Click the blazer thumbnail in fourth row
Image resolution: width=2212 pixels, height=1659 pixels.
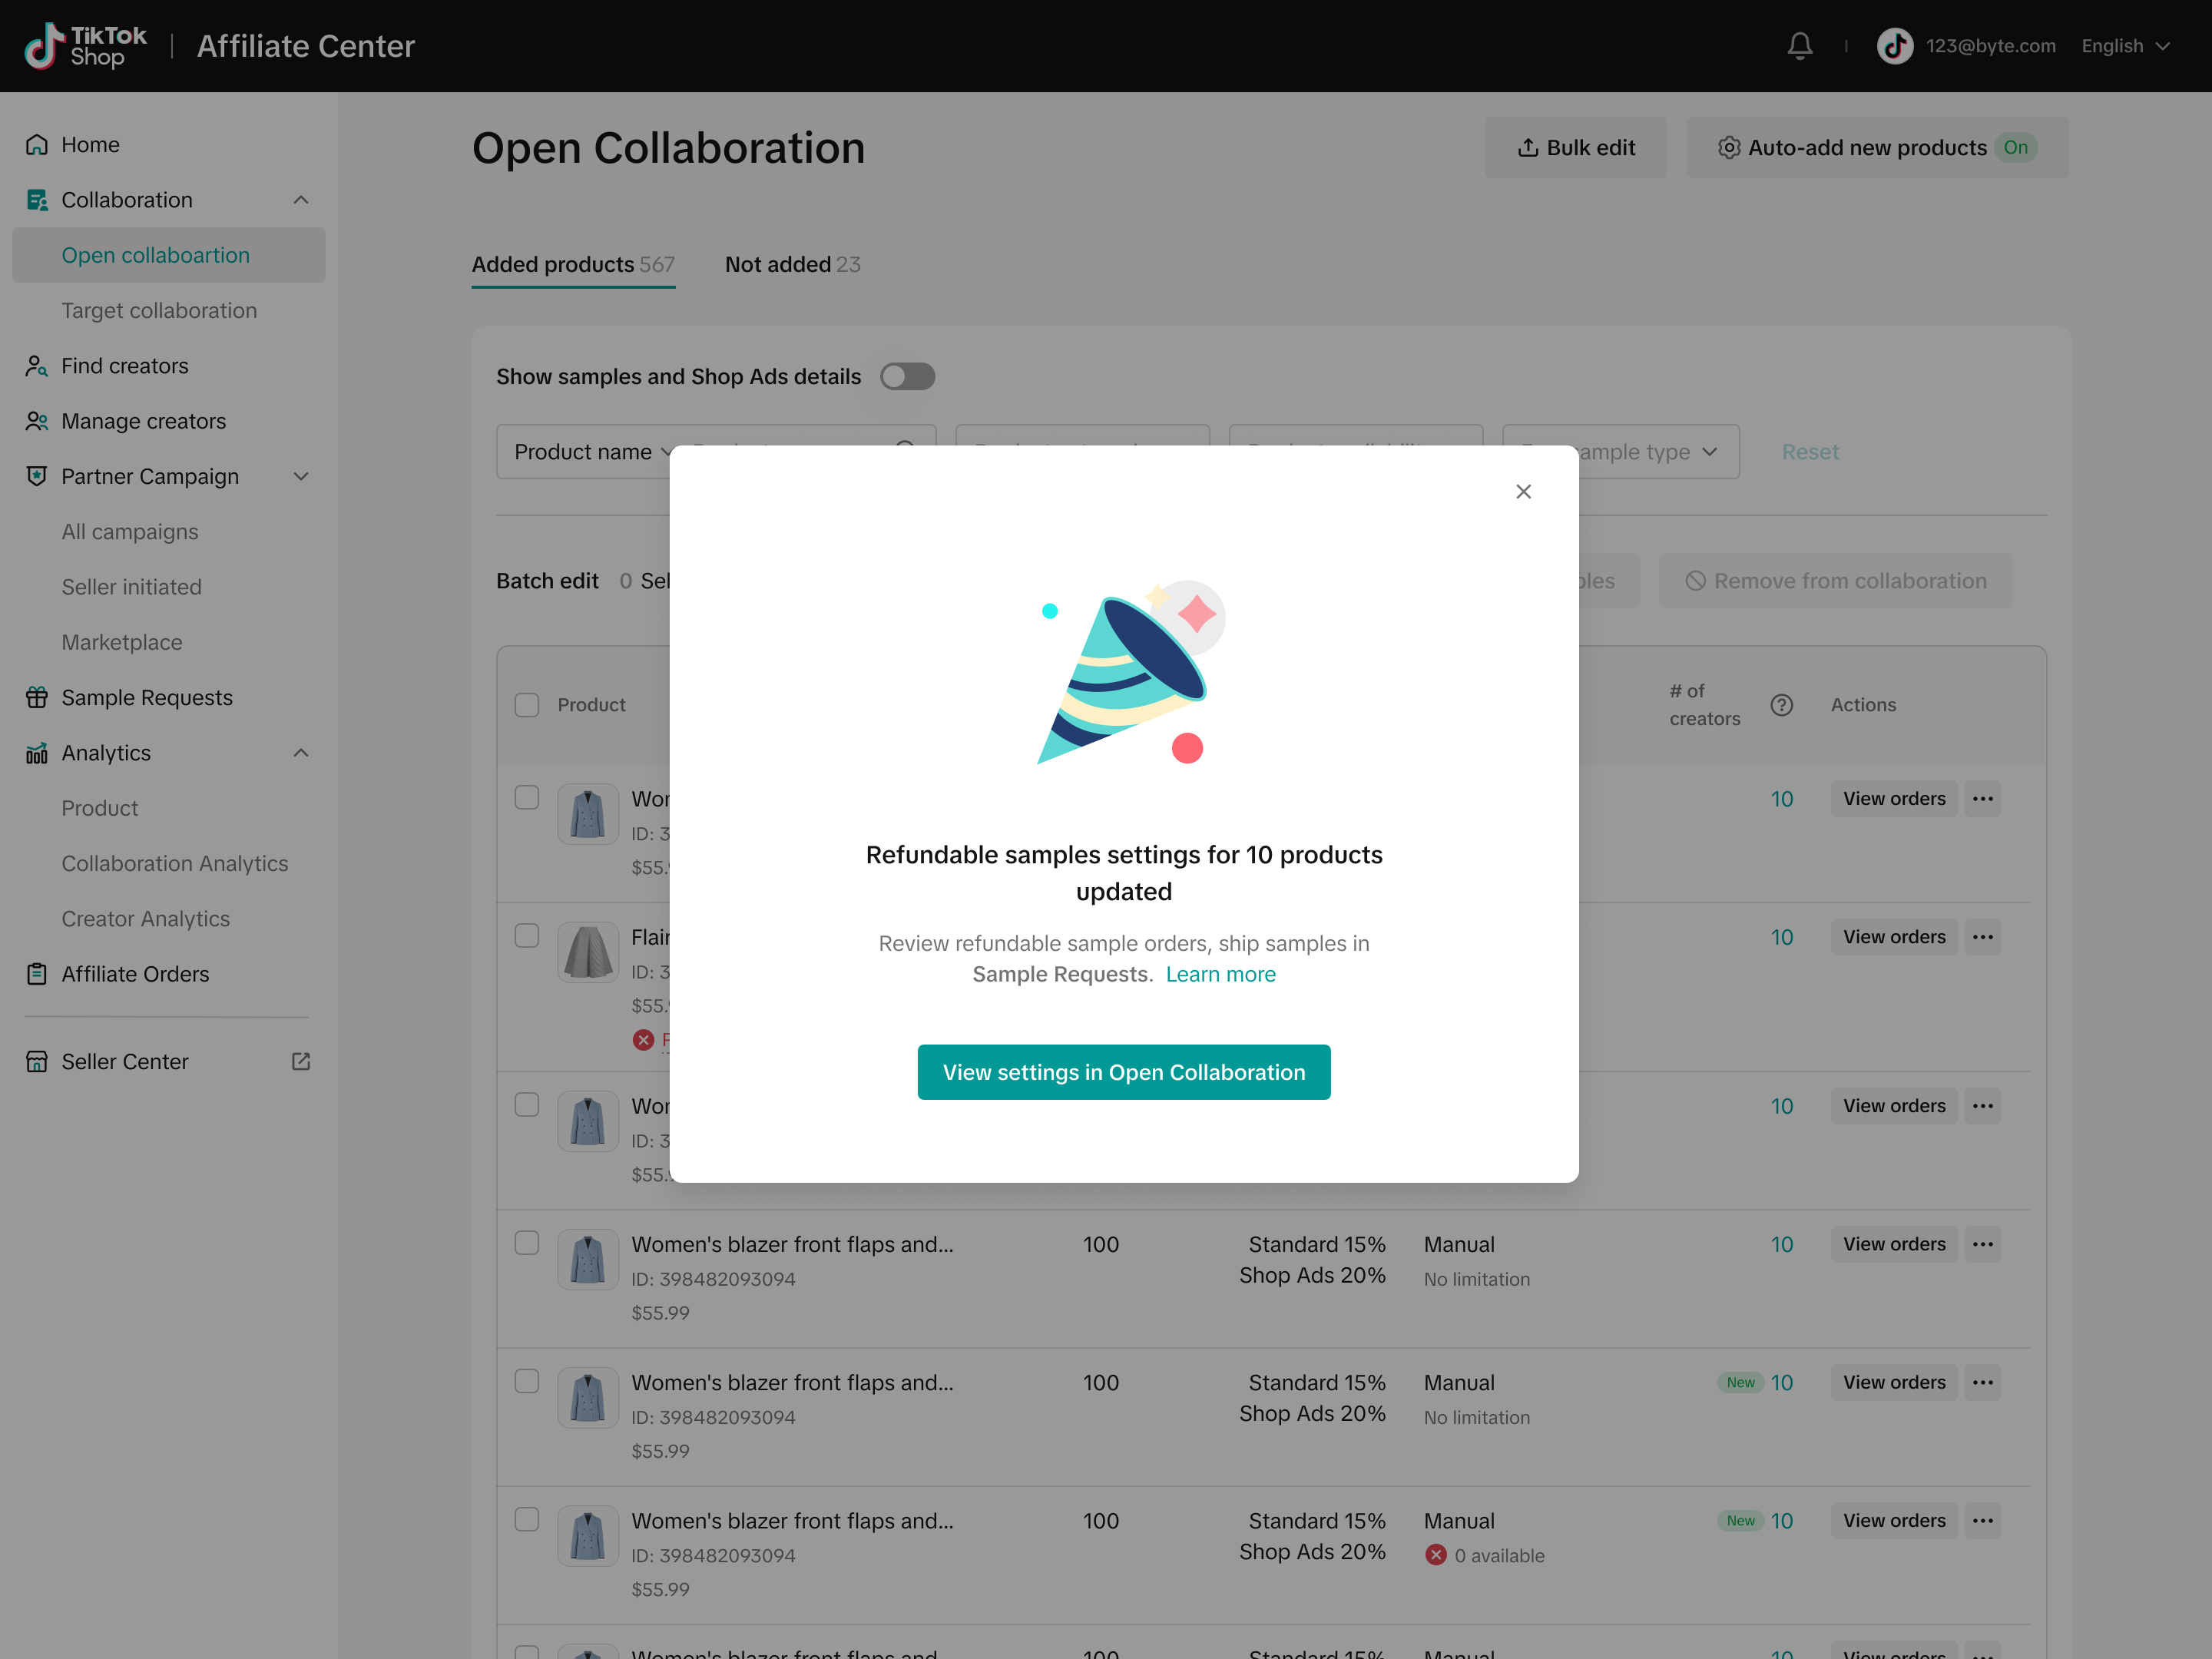click(x=588, y=1259)
